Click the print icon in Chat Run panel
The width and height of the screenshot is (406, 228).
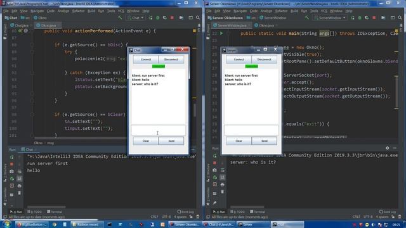click(20, 186)
